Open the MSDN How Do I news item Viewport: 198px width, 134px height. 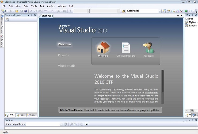[x=110, y=110]
